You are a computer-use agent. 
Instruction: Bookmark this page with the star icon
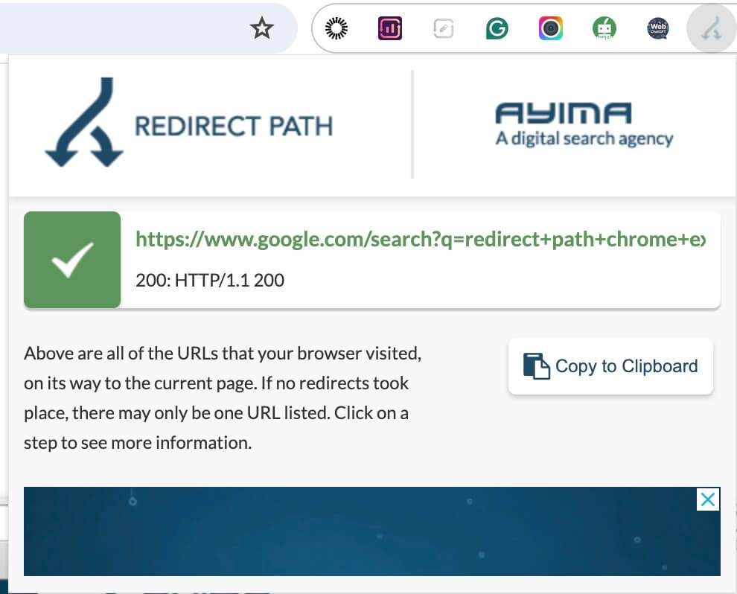tap(262, 28)
